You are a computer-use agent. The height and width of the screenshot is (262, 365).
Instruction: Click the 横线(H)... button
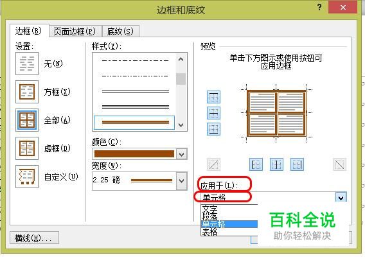point(35,238)
